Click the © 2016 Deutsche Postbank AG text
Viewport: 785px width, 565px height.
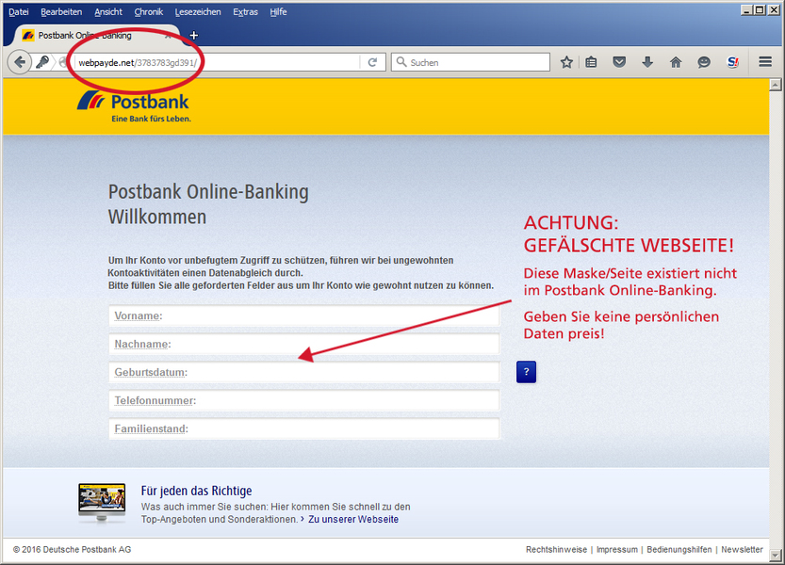click(x=72, y=550)
